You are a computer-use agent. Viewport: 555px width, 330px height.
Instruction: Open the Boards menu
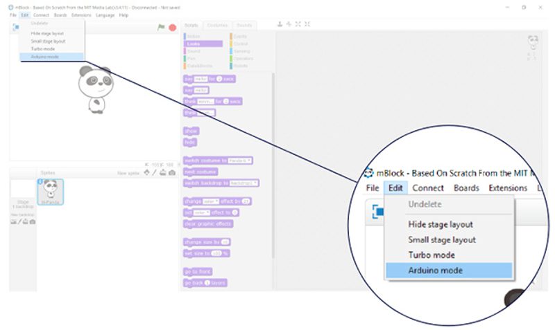click(x=60, y=15)
